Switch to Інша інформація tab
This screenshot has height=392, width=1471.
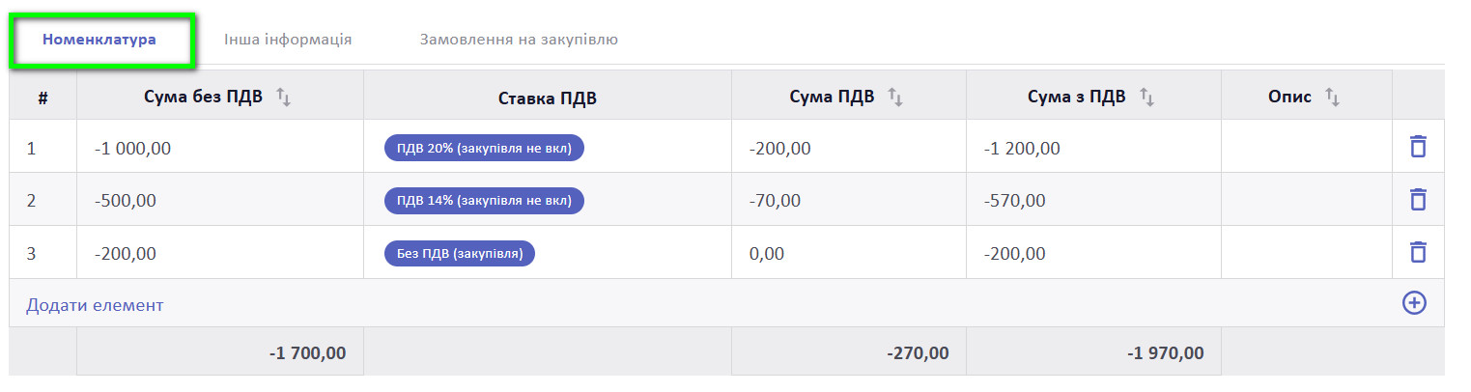287,40
